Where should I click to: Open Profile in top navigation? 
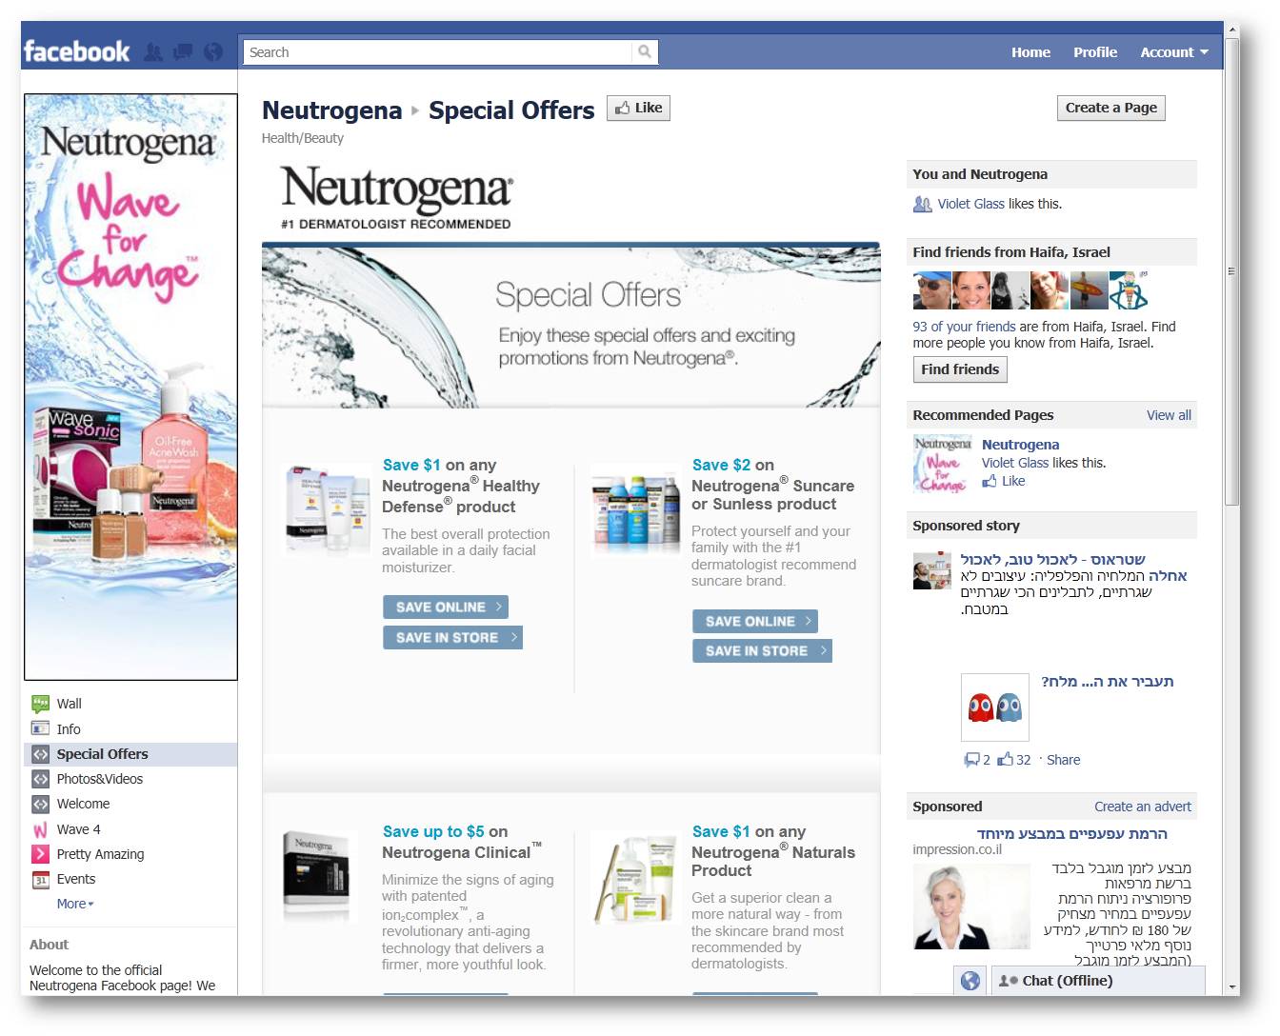pyautogui.click(x=1095, y=52)
